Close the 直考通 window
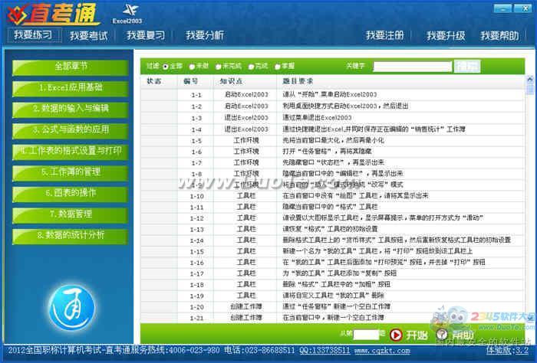This screenshot has width=537, height=363. point(523,8)
